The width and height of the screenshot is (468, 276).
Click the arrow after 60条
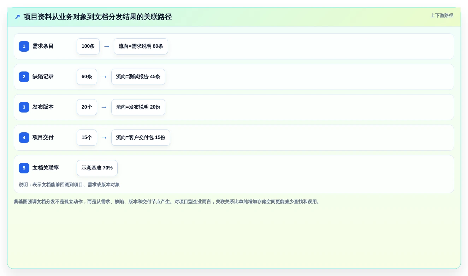tap(104, 77)
